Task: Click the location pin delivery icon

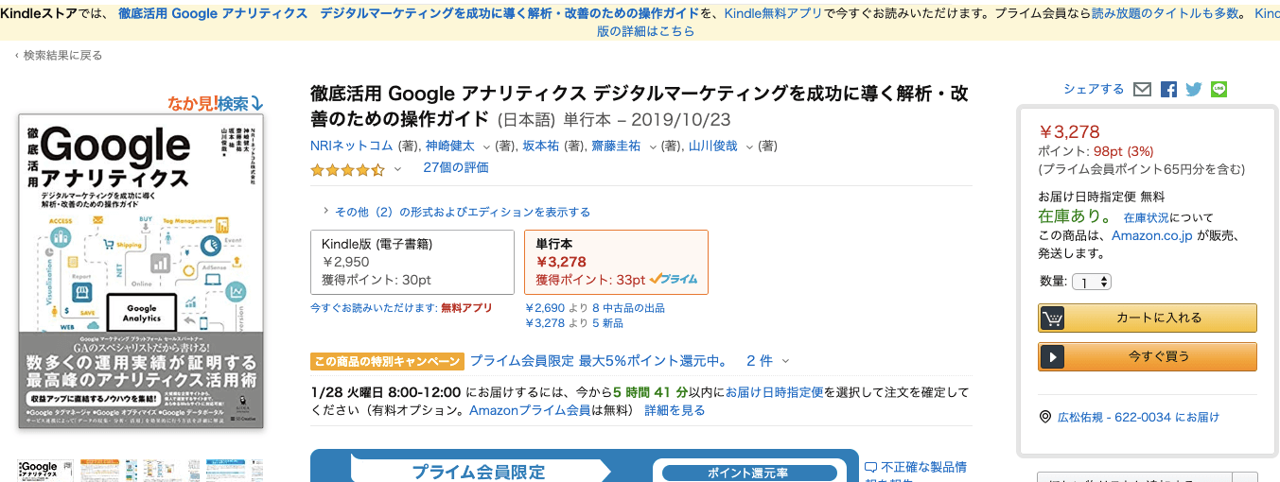Action: [1045, 417]
